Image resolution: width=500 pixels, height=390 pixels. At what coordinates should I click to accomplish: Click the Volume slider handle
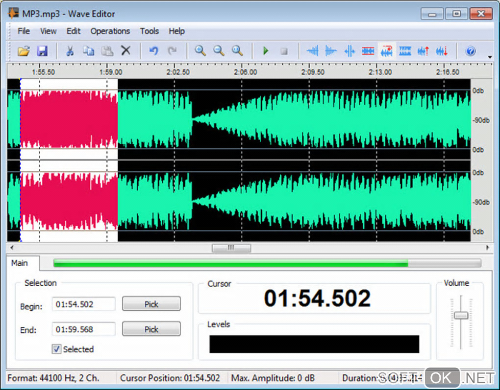point(461,316)
